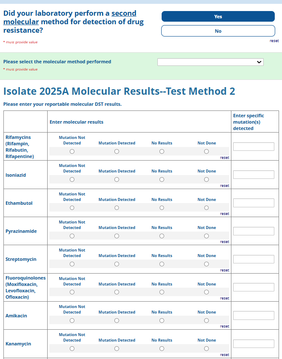Click Rifamycins specific mutation text field

(x=254, y=147)
